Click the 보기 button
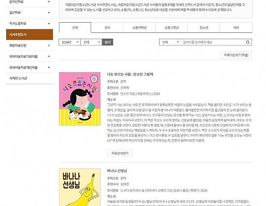Viewport: 266px width, 206px height. 107,42
